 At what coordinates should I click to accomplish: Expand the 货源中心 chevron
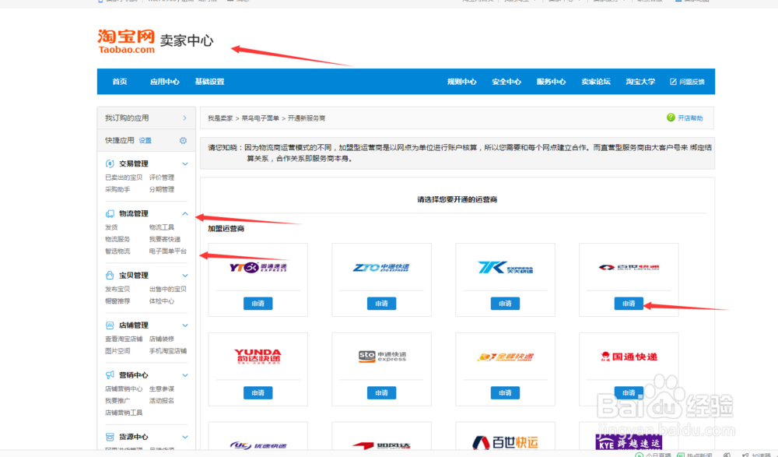coord(185,437)
